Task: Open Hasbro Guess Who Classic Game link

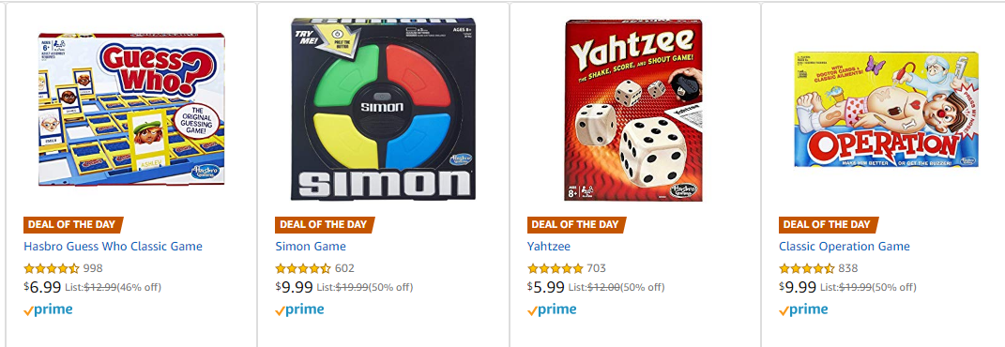Action: (113, 247)
